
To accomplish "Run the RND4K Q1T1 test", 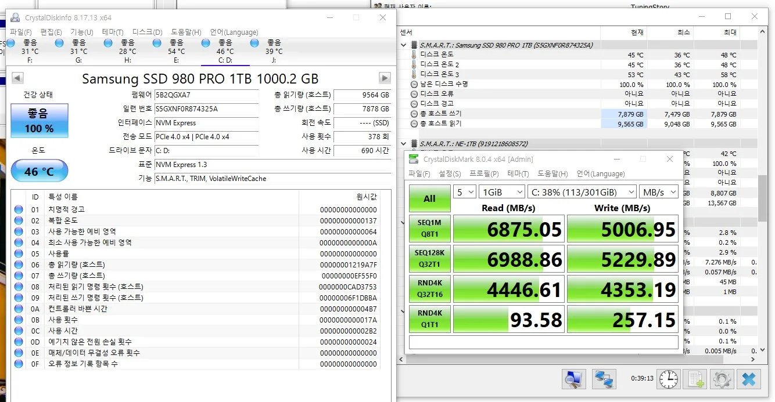I will click(429, 319).
